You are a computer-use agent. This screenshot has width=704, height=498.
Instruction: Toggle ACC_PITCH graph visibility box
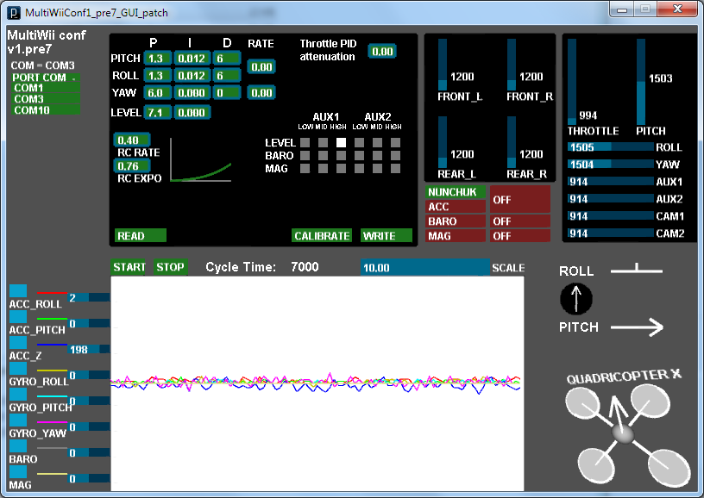[18, 316]
